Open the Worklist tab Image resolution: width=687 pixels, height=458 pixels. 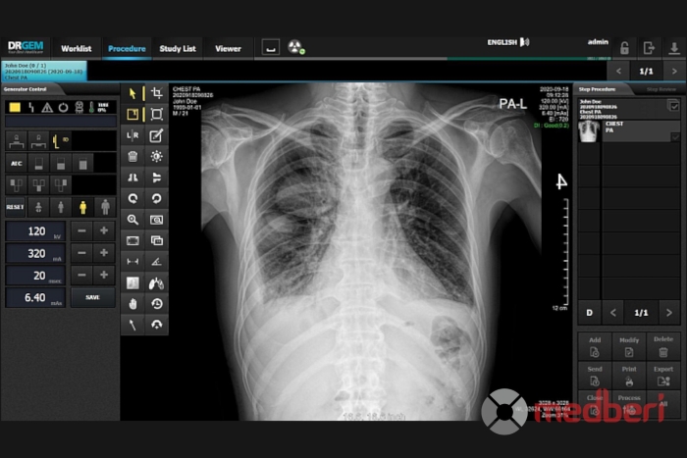(76, 48)
